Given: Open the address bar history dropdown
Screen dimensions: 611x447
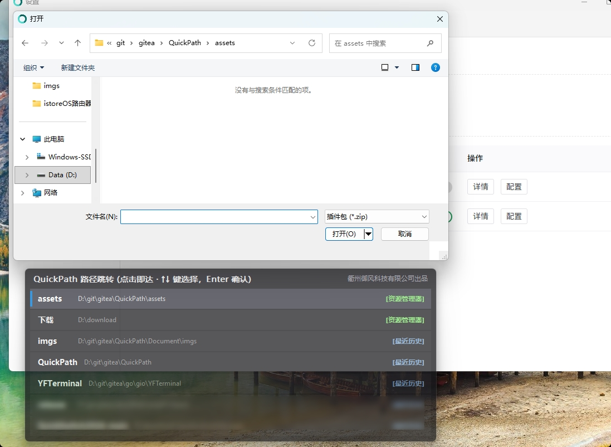Looking at the screenshot, I should (x=292, y=43).
